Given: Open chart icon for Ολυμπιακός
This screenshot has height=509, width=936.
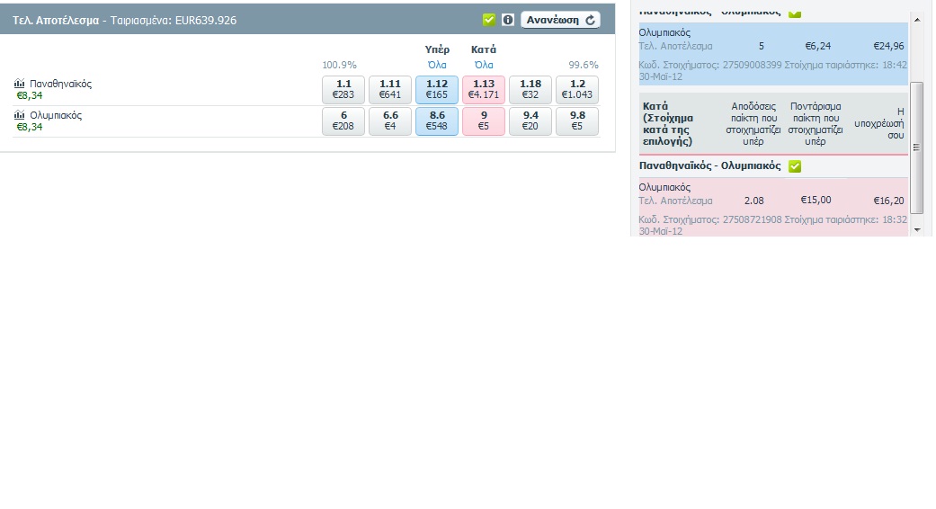Looking at the screenshot, I should click(x=19, y=115).
